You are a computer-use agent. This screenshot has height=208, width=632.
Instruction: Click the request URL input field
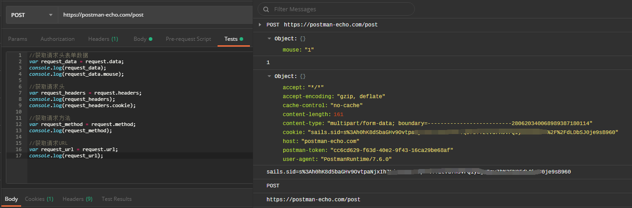pos(156,15)
